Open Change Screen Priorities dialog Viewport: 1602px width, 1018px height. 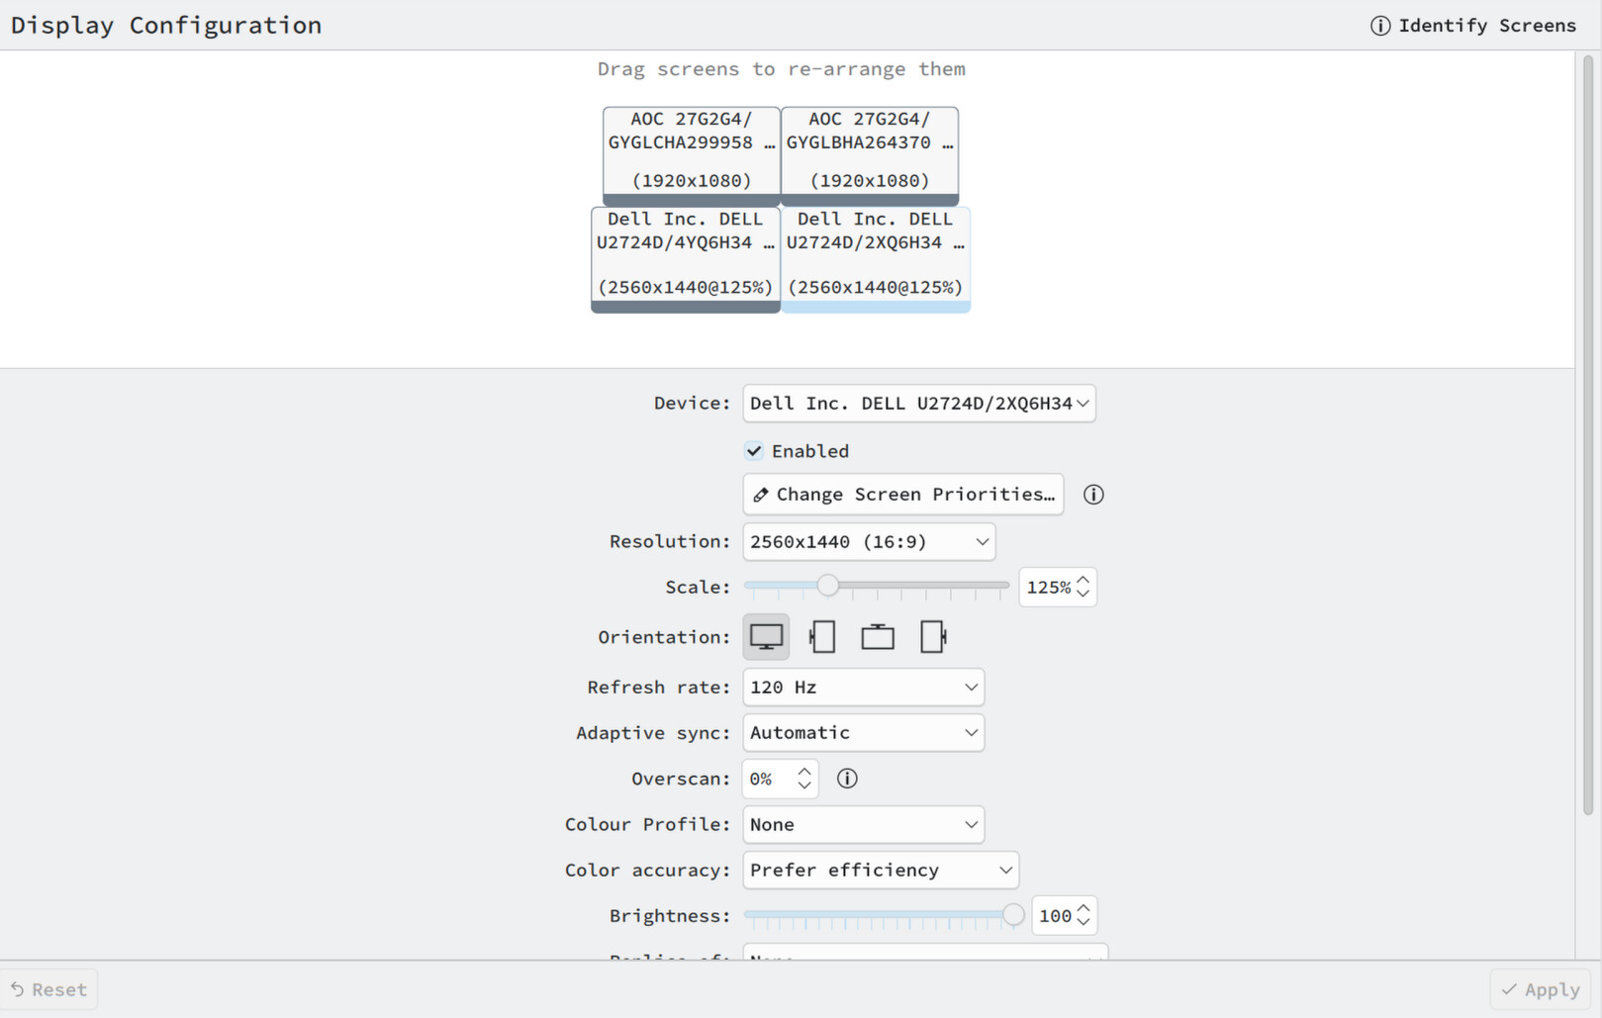tap(903, 495)
